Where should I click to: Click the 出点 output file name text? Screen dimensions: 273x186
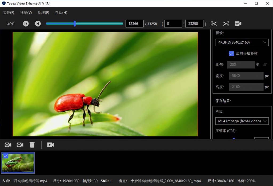160,181
